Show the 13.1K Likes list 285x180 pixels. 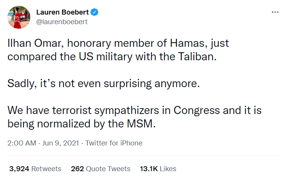coord(158,168)
